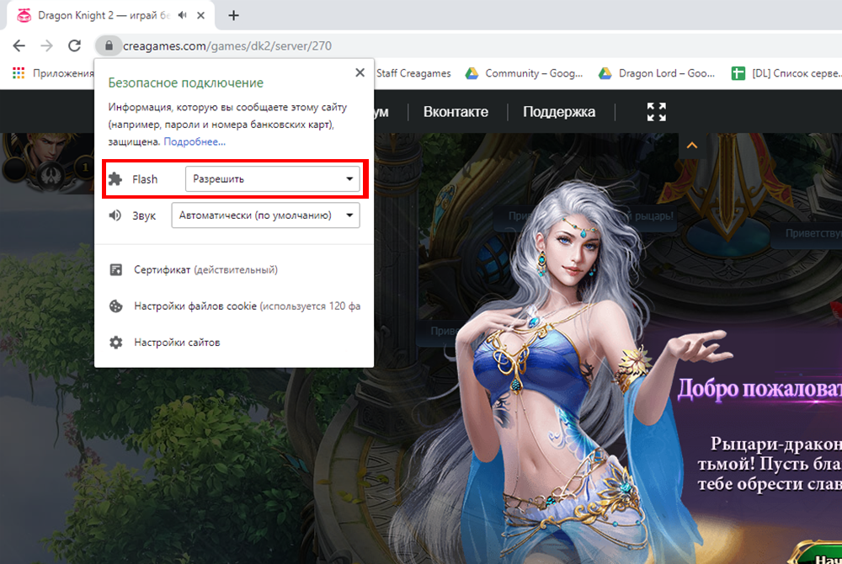Click the tab audio speaker icon
Image resolution: width=842 pixels, height=564 pixels.
pyautogui.click(x=183, y=15)
